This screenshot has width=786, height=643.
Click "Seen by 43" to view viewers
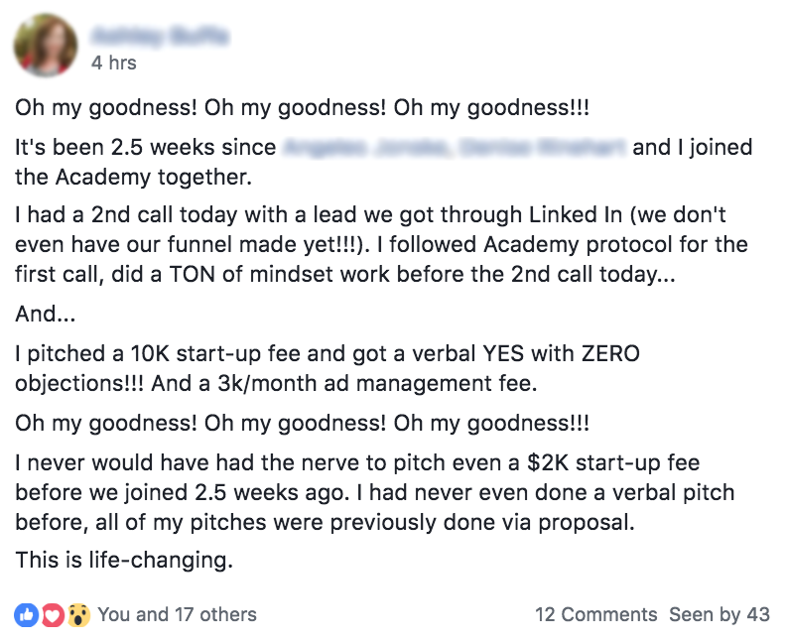720,614
